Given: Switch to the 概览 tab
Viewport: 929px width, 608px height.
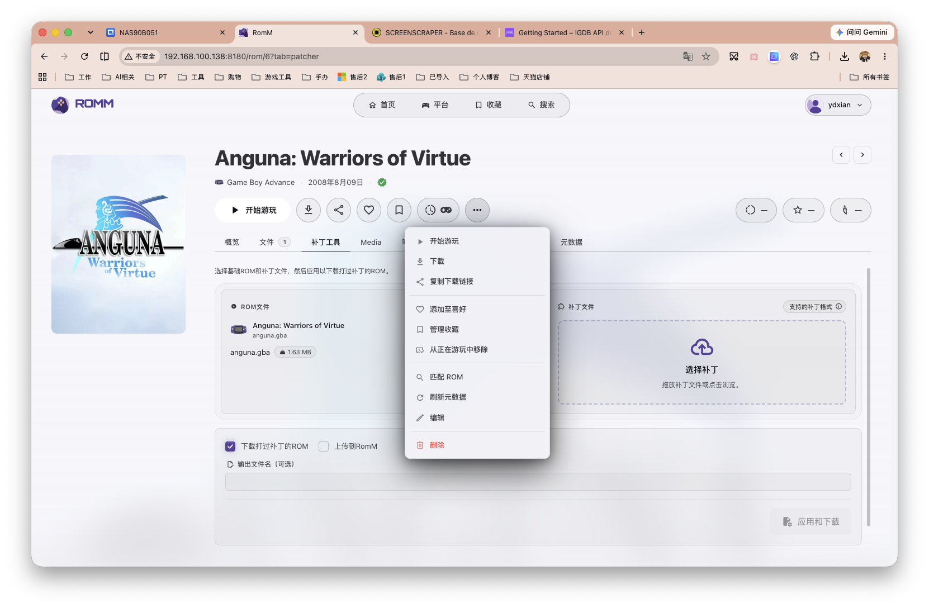Looking at the screenshot, I should (x=231, y=242).
